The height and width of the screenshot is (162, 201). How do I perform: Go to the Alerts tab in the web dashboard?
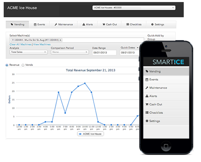pyautogui.click(x=88, y=25)
